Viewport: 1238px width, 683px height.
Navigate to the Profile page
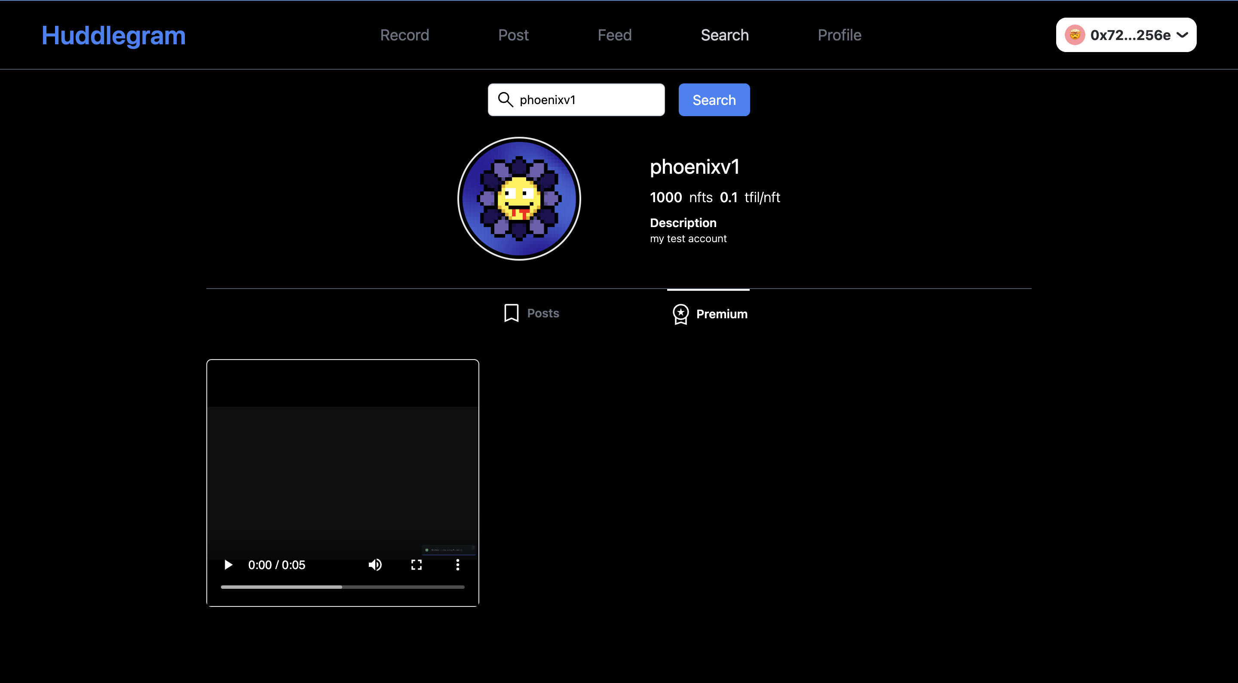839,35
